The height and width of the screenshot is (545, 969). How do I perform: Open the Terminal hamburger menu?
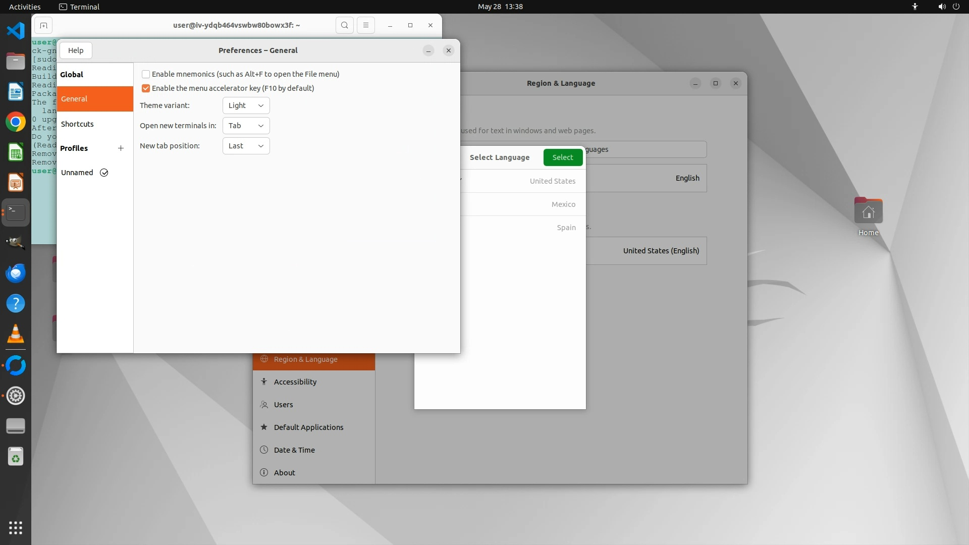tap(366, 25)
